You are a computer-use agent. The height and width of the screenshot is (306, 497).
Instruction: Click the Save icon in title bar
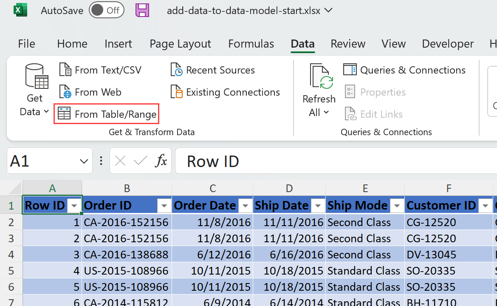142,10
